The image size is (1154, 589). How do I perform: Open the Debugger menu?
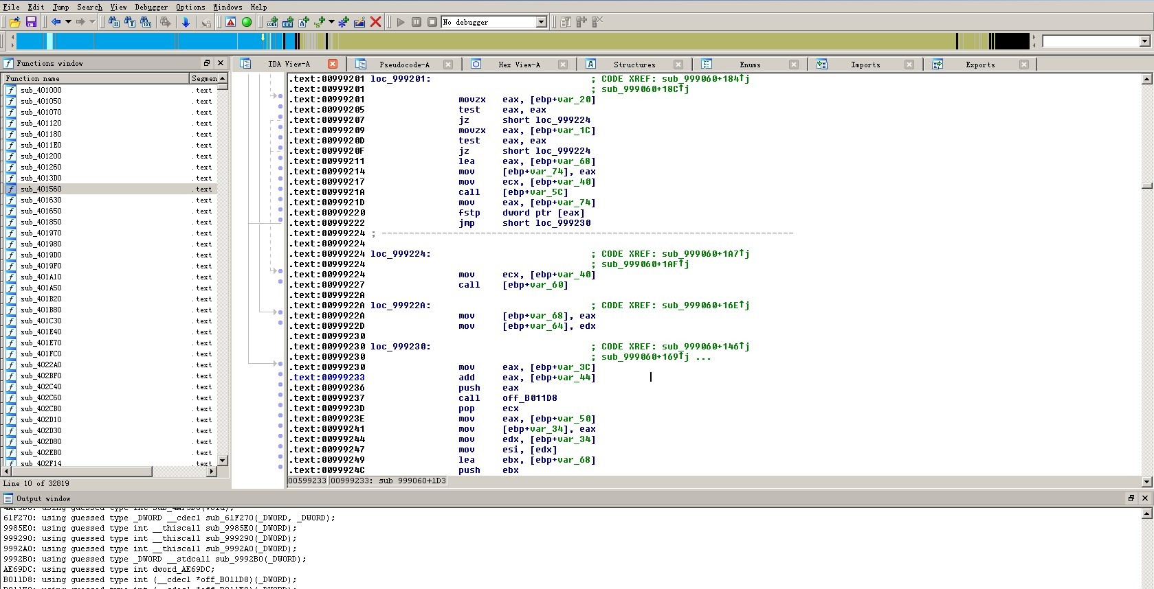(x=151, y=7)
